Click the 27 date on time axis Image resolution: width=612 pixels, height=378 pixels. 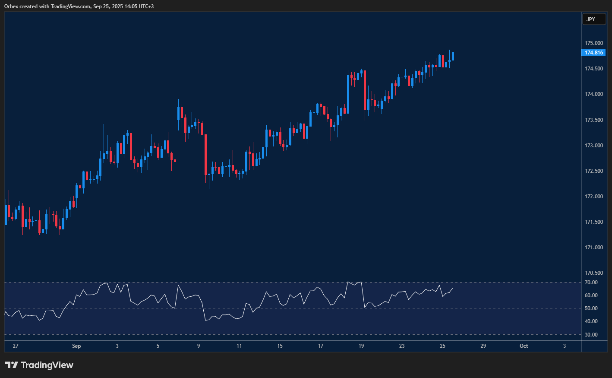(x=16, y=346)
